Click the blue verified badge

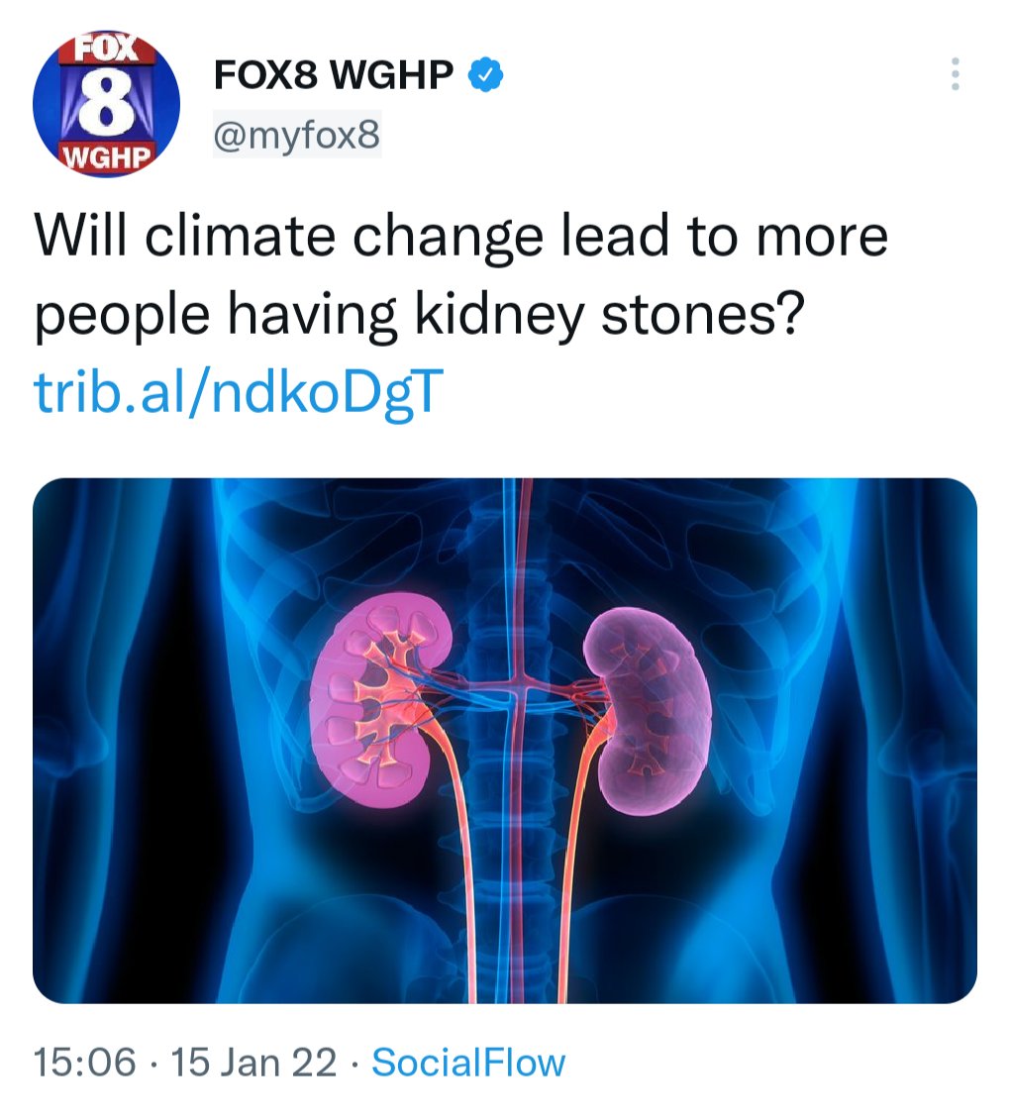coord(486,74)
